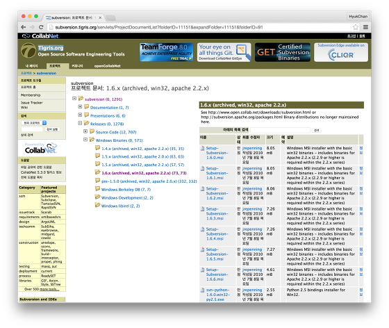This screenshot has height=328, width=389.
Task: Click the Powered by CollabNet sidebar logo
Action: pos(41,148)
